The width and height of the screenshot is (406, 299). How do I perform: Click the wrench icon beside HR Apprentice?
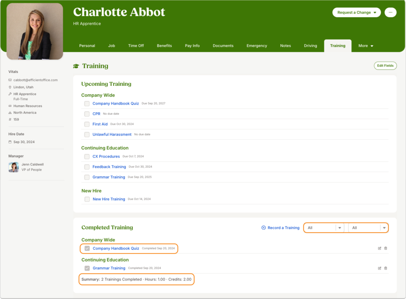tap(10, 94)
